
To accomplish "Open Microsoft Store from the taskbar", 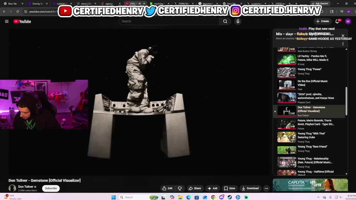I will click(197, 197).
